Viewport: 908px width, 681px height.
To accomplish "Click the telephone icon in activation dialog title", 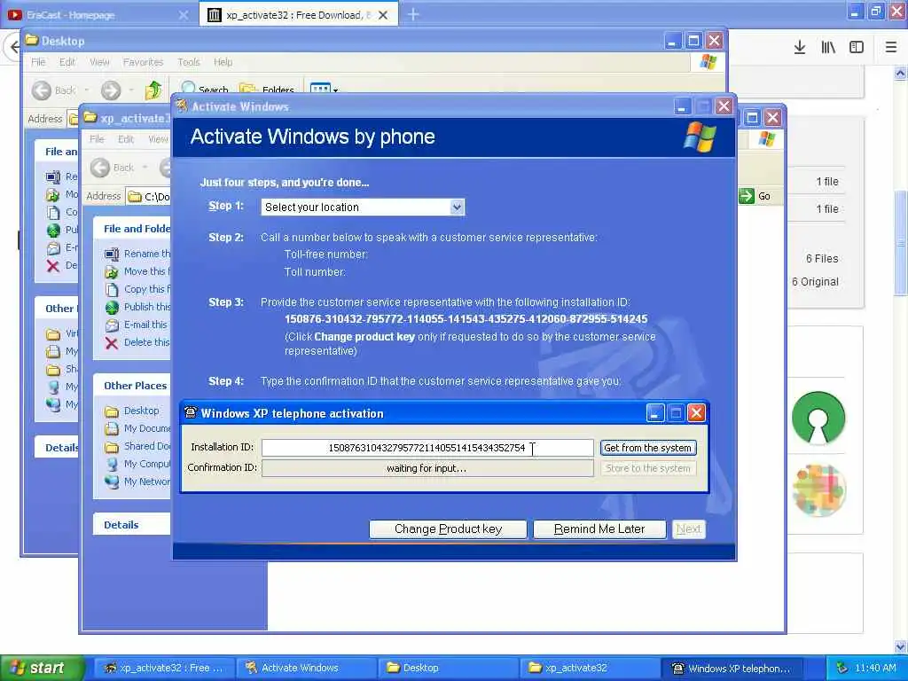I will point(191,413).
